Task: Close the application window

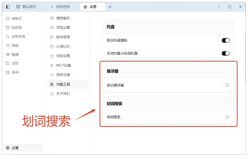Action: coord(240,7)
